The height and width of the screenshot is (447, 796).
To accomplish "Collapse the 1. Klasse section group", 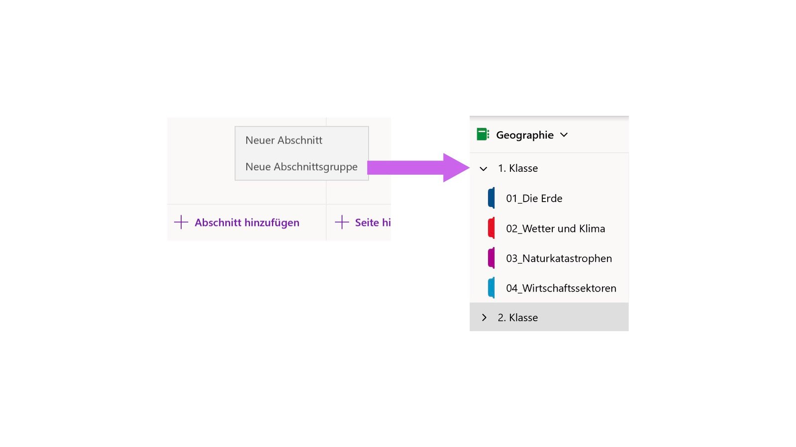I will tap(483, 169).
